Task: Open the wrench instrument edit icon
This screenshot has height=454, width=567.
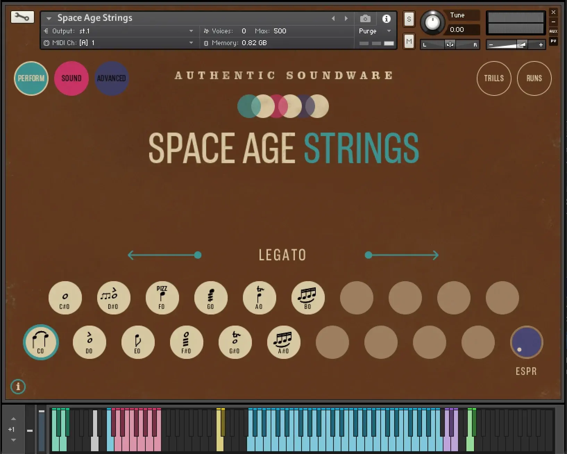Action: (x=22, y=17)
